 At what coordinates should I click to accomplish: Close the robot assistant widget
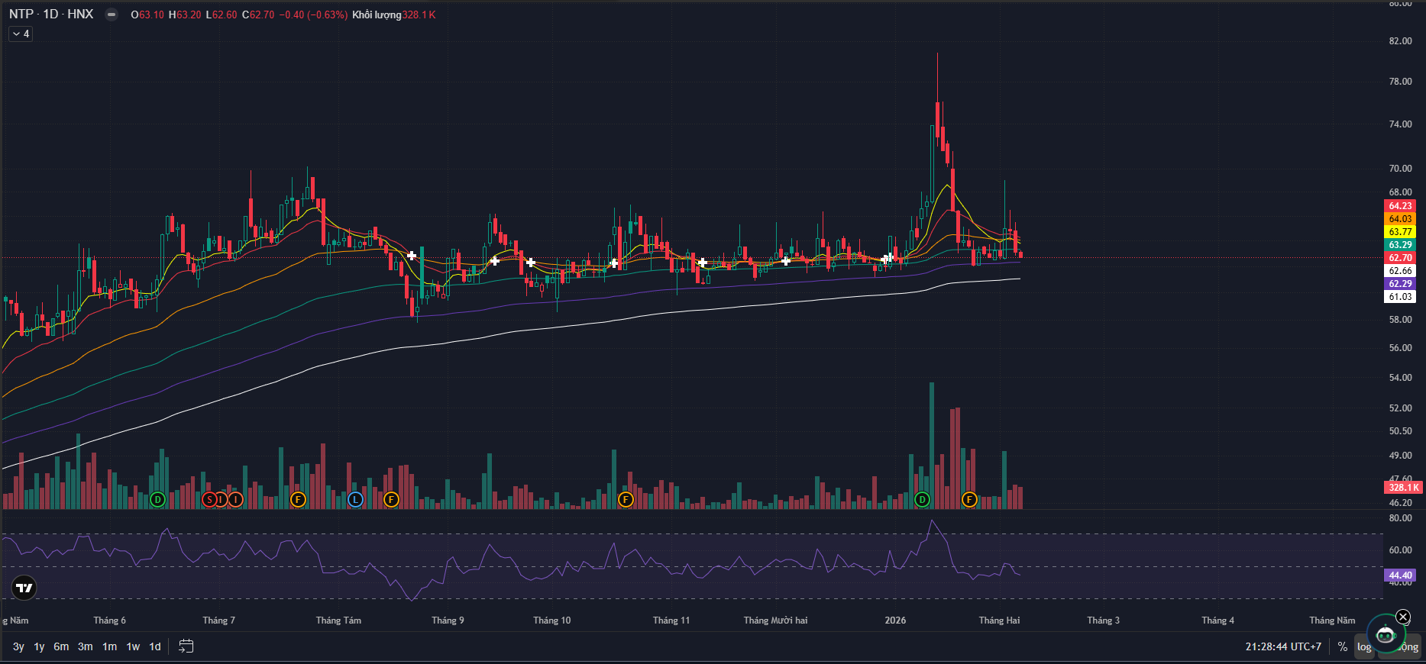[x=1403, y=617]
